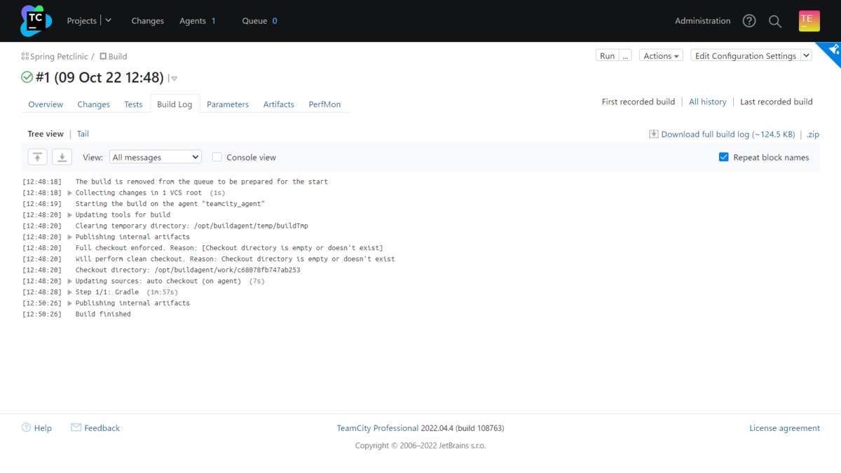Expand Collecting changes in 1 VCS root

pos(69,193)
